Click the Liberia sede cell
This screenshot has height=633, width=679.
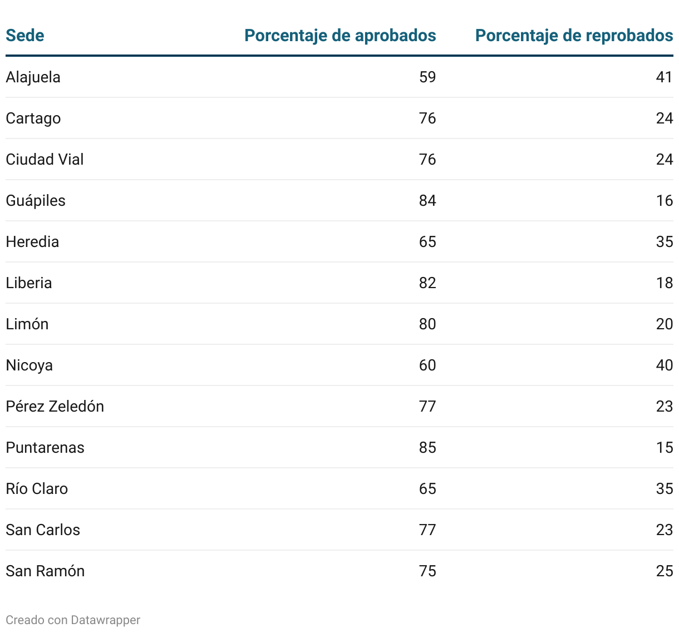pyautogui.click(x=28, y=283)
